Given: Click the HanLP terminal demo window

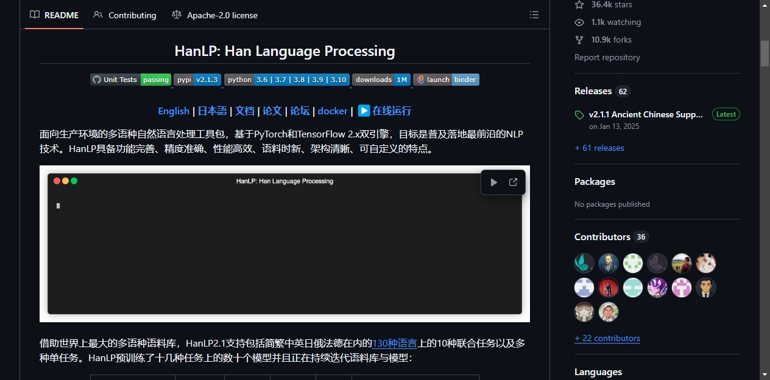Looking at the screenshot, I should tap(284, 244).
